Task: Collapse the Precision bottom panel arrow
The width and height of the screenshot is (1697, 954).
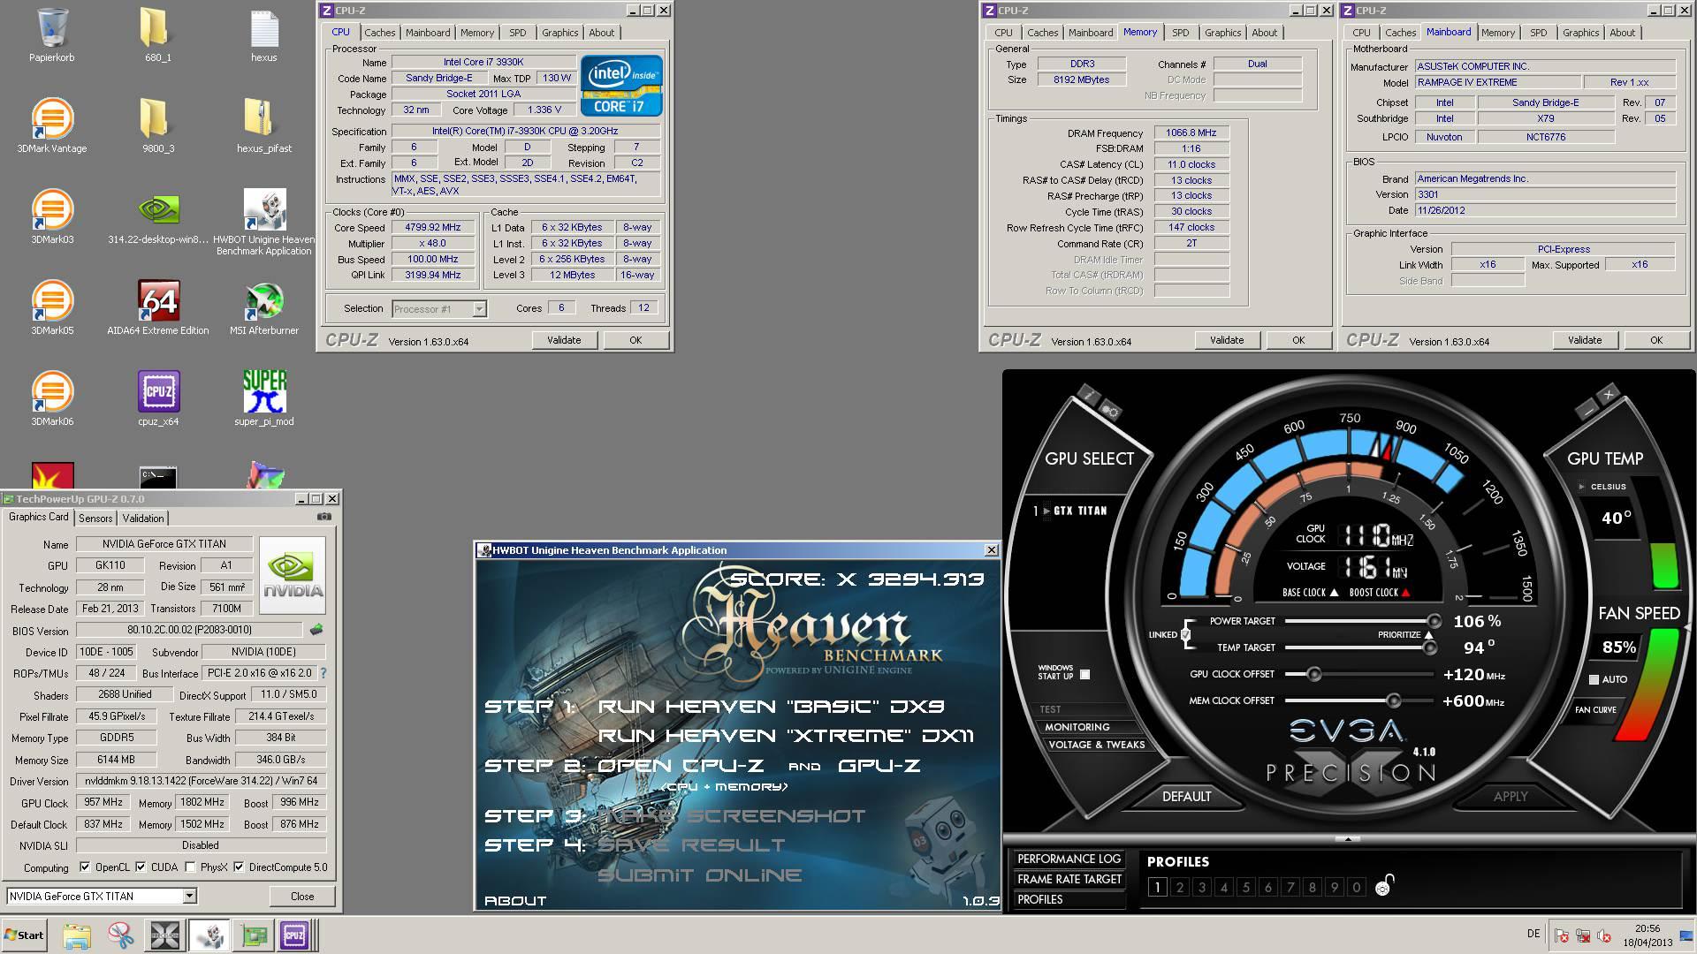Action: tap(1348, 838)
